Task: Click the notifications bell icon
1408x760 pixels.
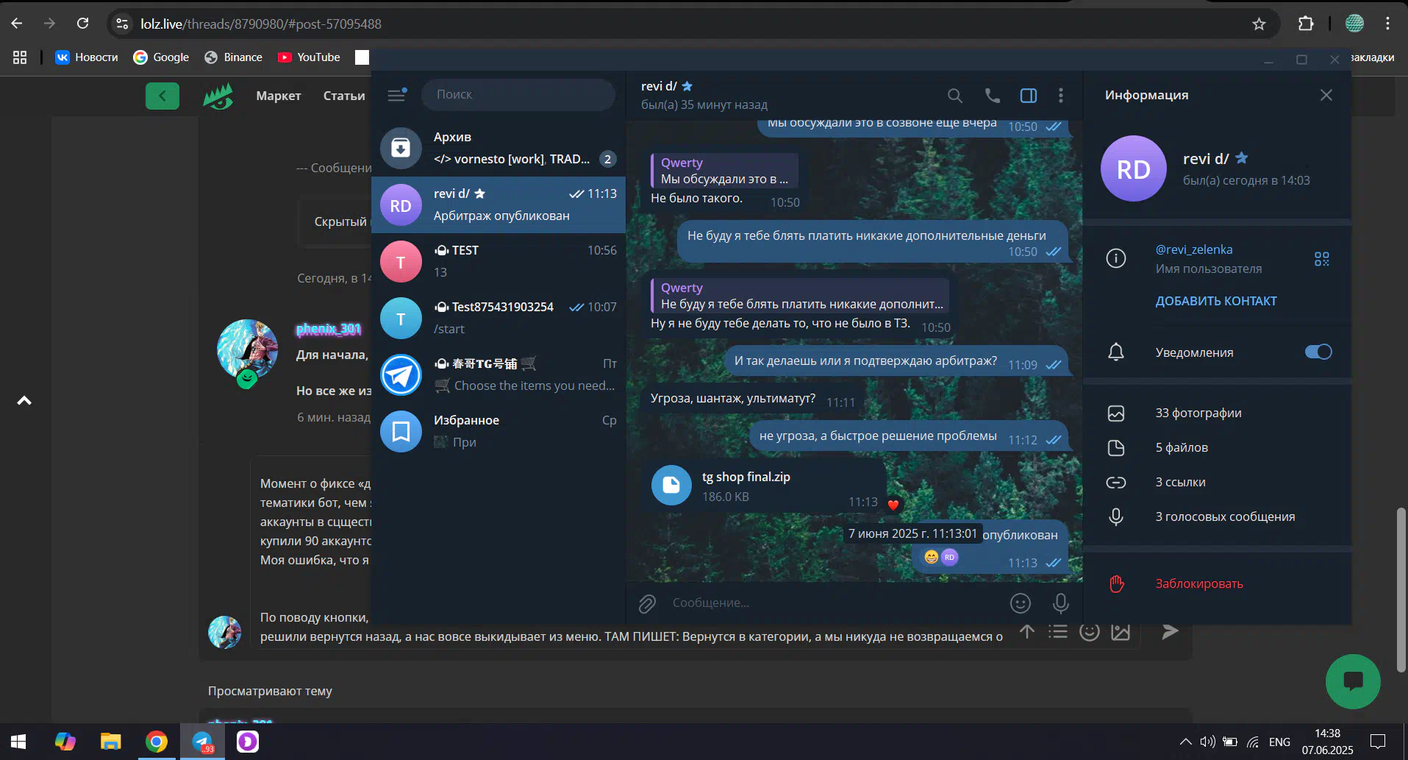Action: pos(1116,352)
